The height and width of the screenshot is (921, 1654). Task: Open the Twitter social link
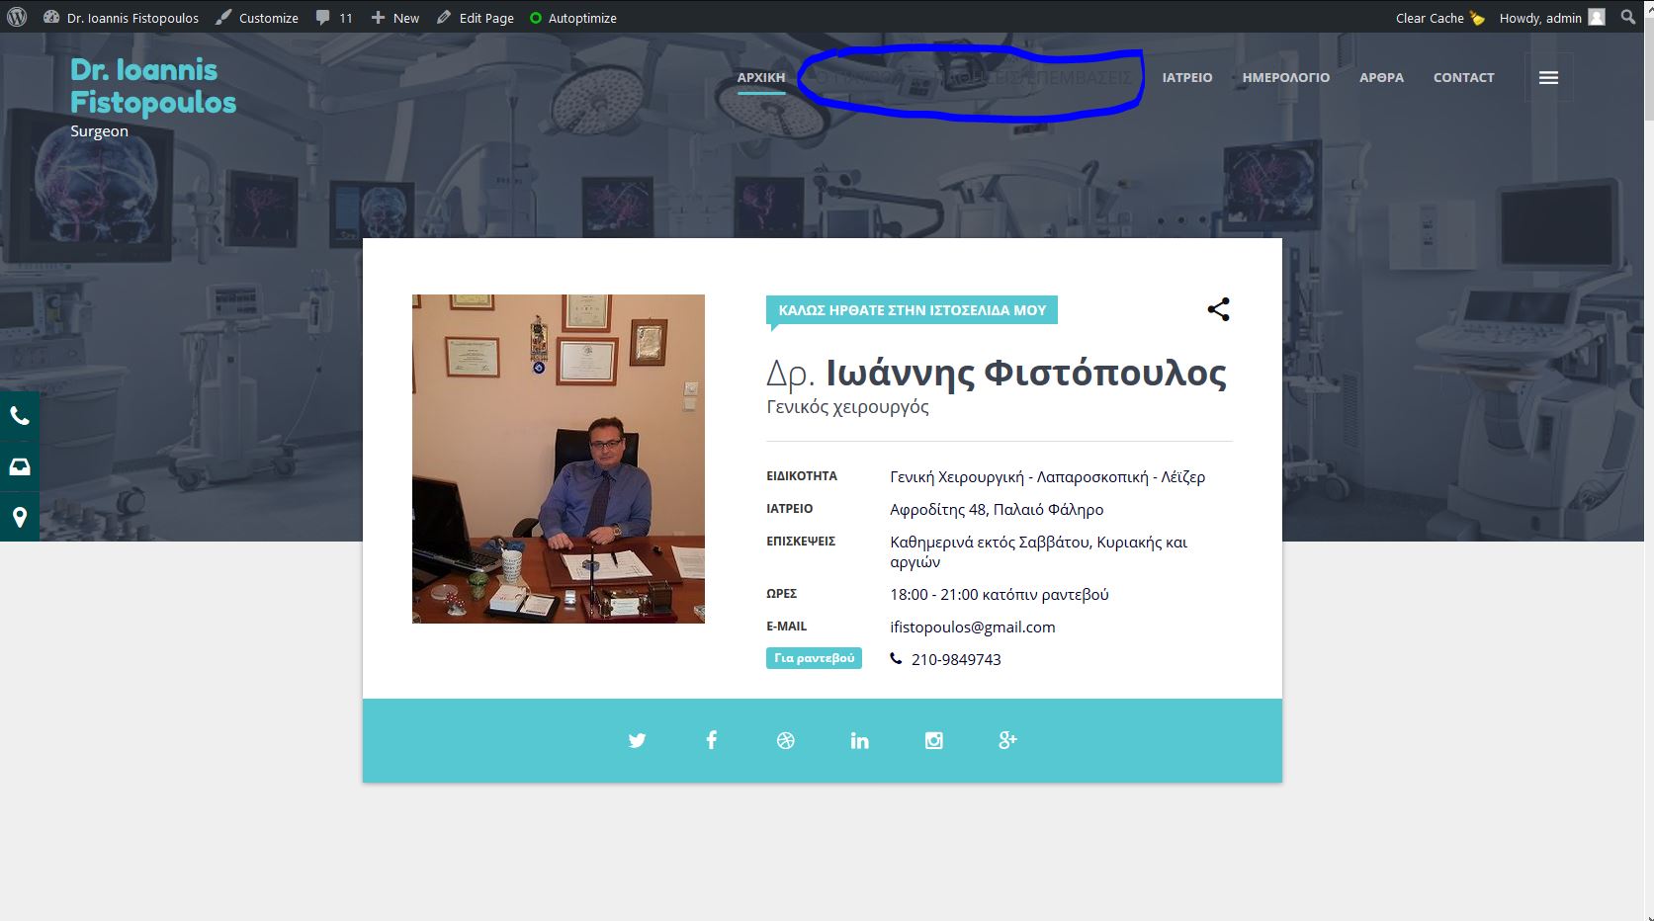pyautogui.click(x=637, y=740)
